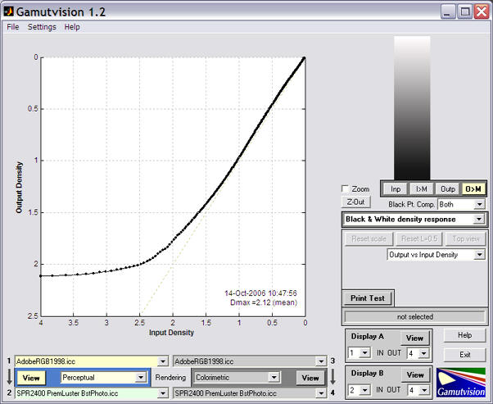Click the 14-Oct-2006 10:47:56 timestamp
Image resolution: width=493 pixels, height=404 pixels.
click(260, 293)
